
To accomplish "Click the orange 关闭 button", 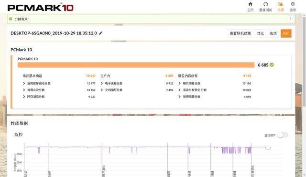I will coord(286,33).
